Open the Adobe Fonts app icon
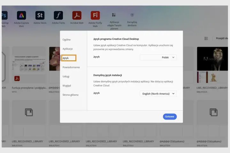The width and height of the screenshot is (230, 153). pyautogui.click(x=58, y=15)
